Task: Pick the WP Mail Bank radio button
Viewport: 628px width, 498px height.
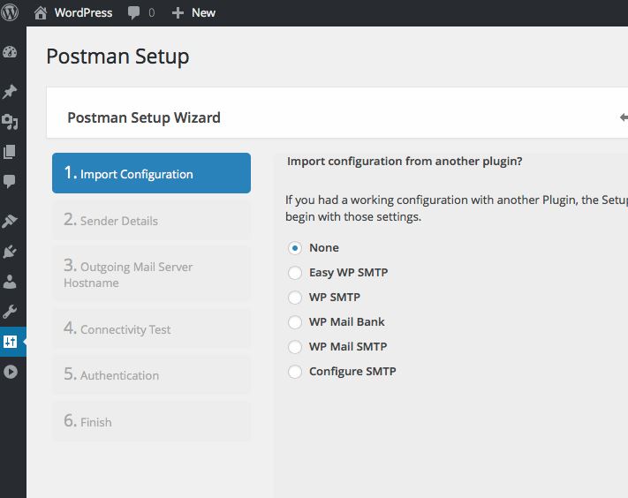Action: (x=295, y=322)
